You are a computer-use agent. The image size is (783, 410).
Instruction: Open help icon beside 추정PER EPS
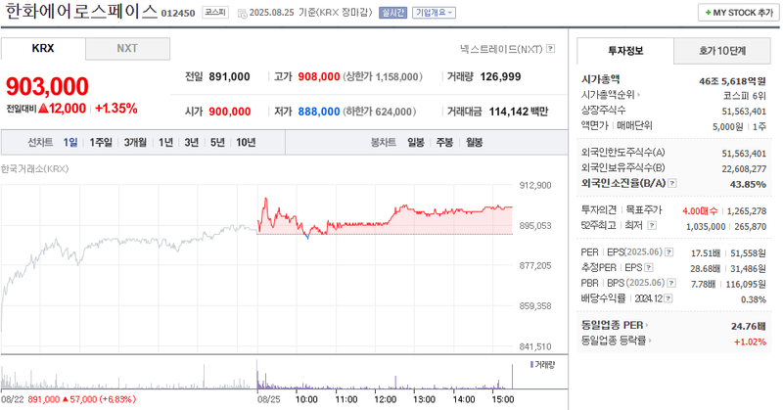click(648, 268)
